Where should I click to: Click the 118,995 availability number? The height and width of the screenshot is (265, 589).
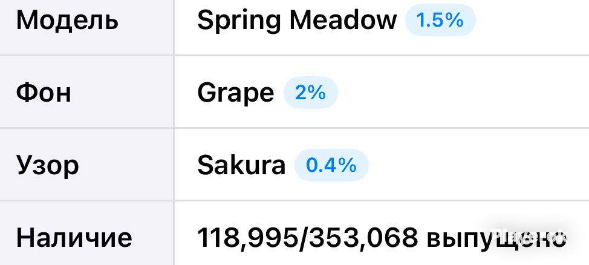pos(247,238)
